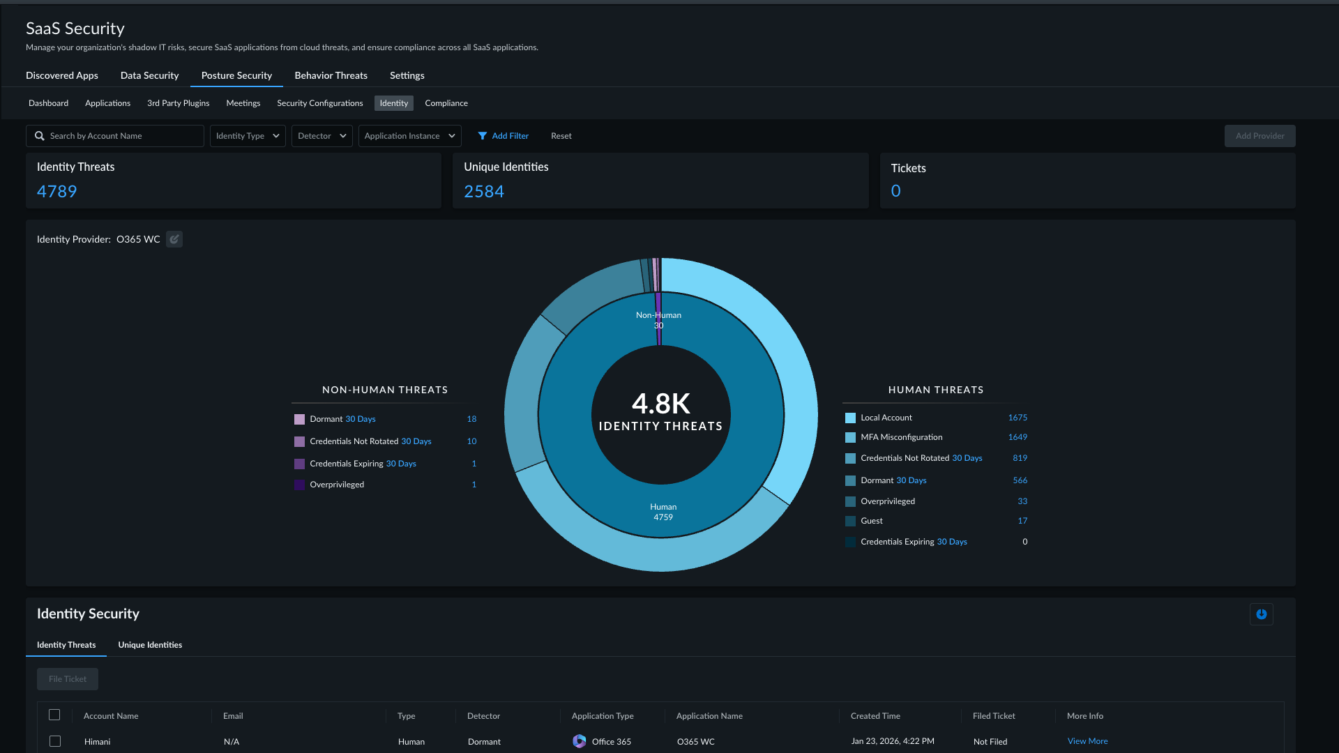The width and height of the screenshot is (1339, 753).
Task: Click the Search by Account Name field
Action: coord(115,136)
